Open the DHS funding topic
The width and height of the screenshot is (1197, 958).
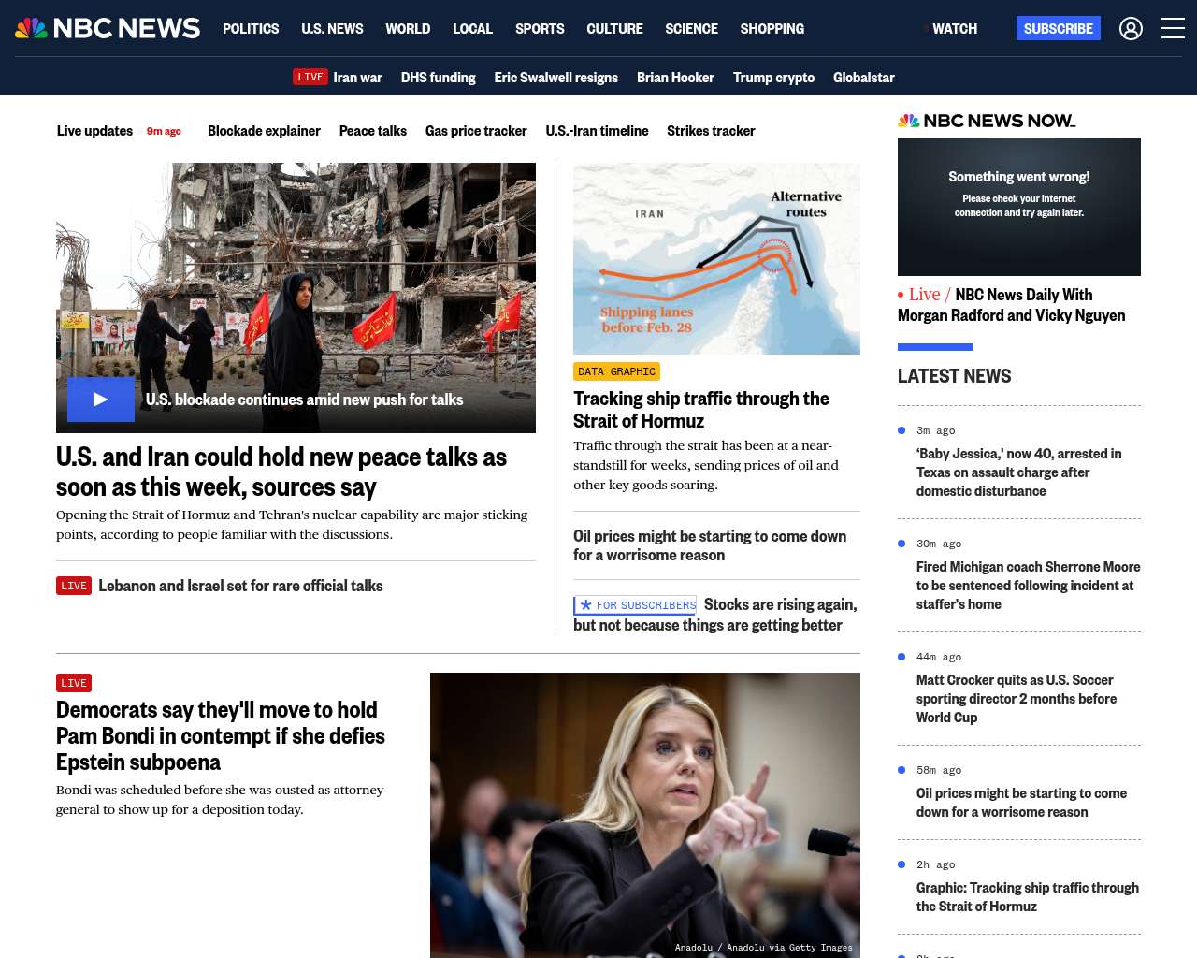[x=438, y=78]
